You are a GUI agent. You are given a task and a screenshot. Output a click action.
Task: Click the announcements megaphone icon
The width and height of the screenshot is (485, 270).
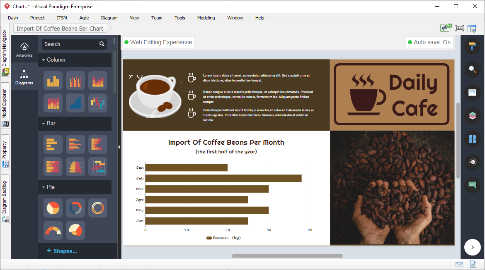pos(446,28)
